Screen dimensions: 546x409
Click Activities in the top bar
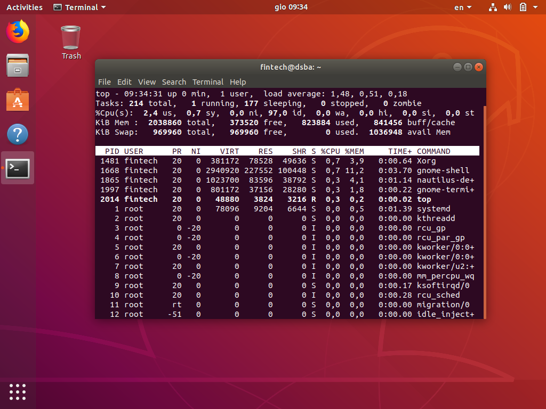25,7
